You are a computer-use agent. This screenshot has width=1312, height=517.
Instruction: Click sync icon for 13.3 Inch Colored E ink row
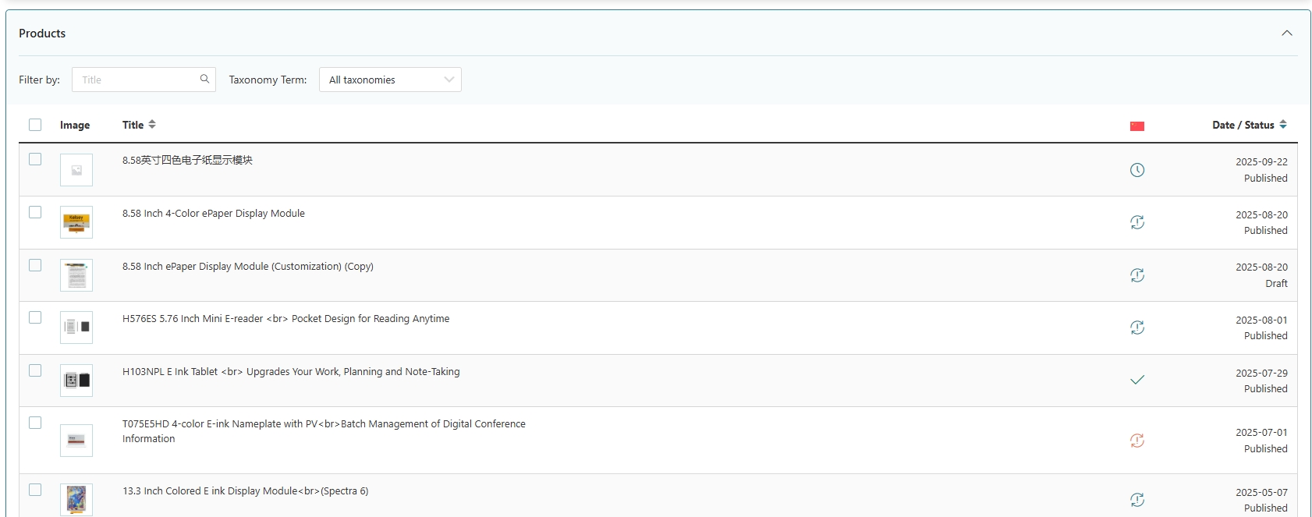click(x=1136, y=500)
